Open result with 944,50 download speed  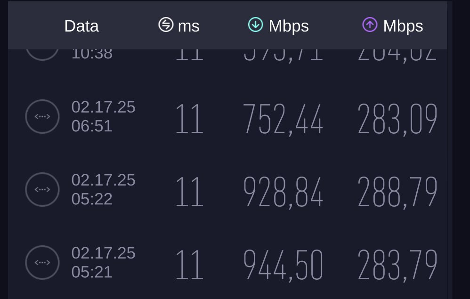[x=283, y=265]
